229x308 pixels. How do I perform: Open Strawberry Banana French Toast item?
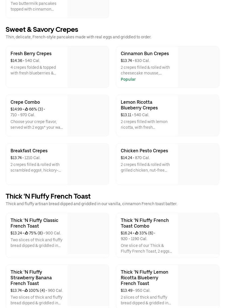(x=31, y=278)
